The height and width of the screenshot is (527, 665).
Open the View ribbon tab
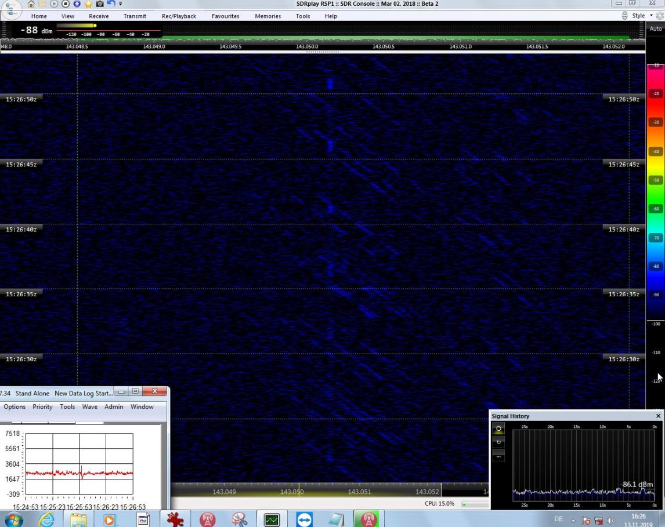point(68,16)
